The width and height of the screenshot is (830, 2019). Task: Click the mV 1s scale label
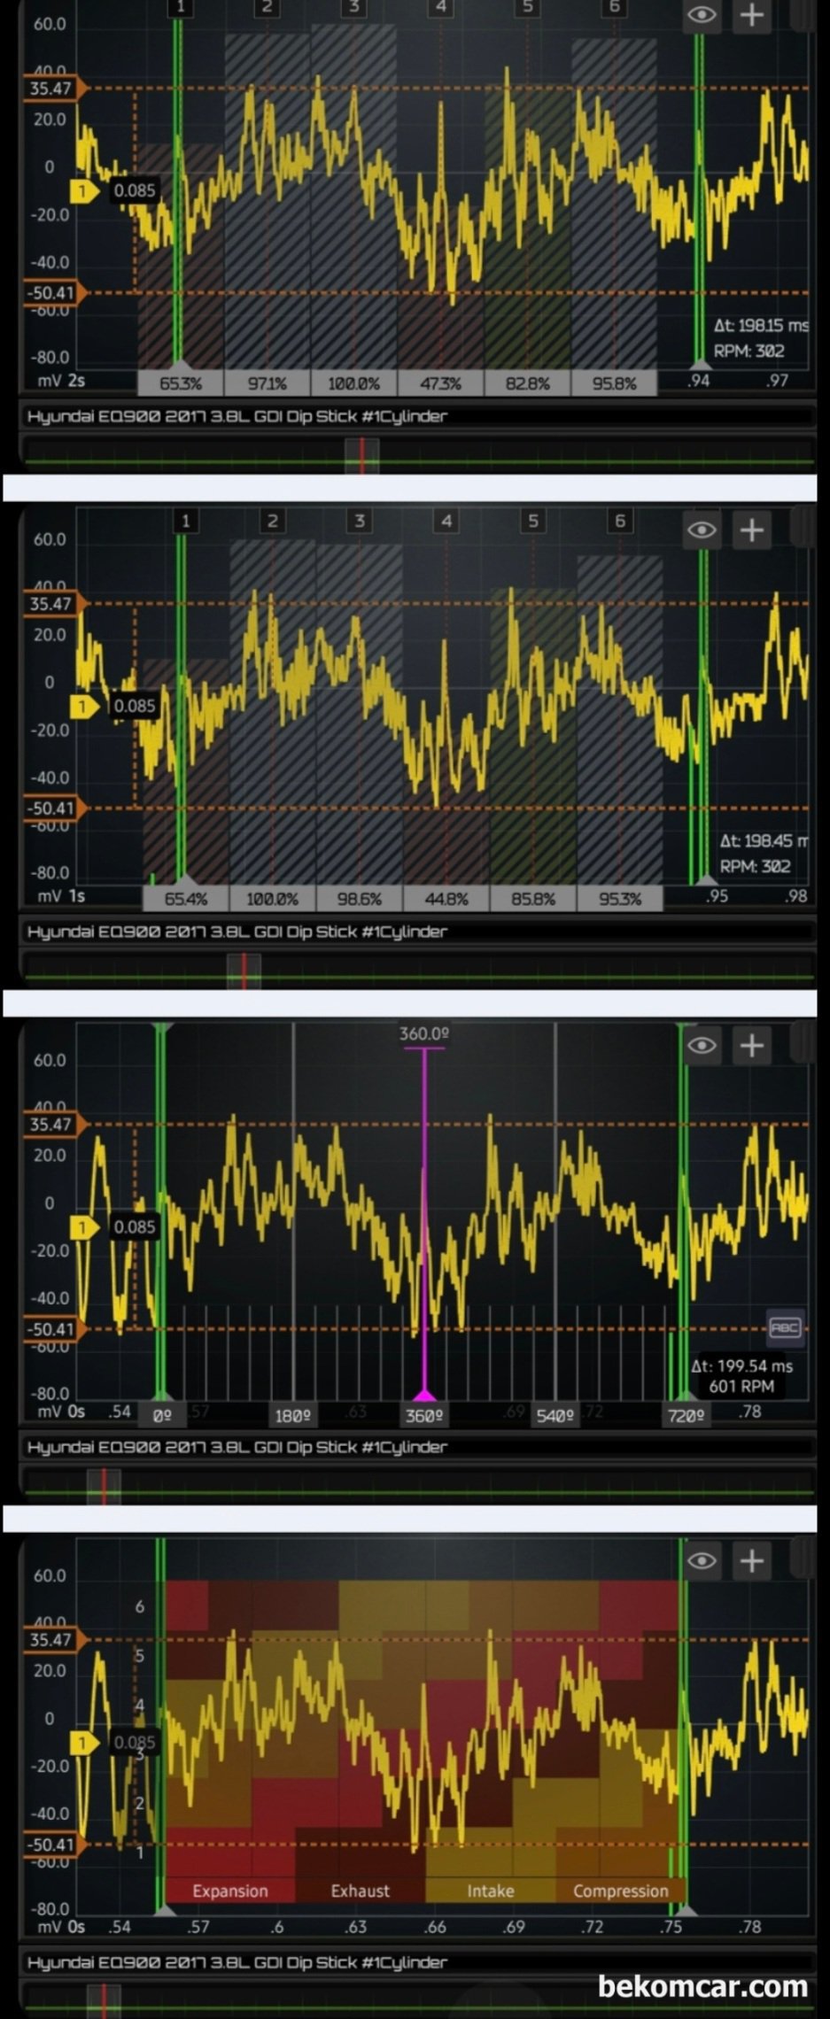(61, 896)
